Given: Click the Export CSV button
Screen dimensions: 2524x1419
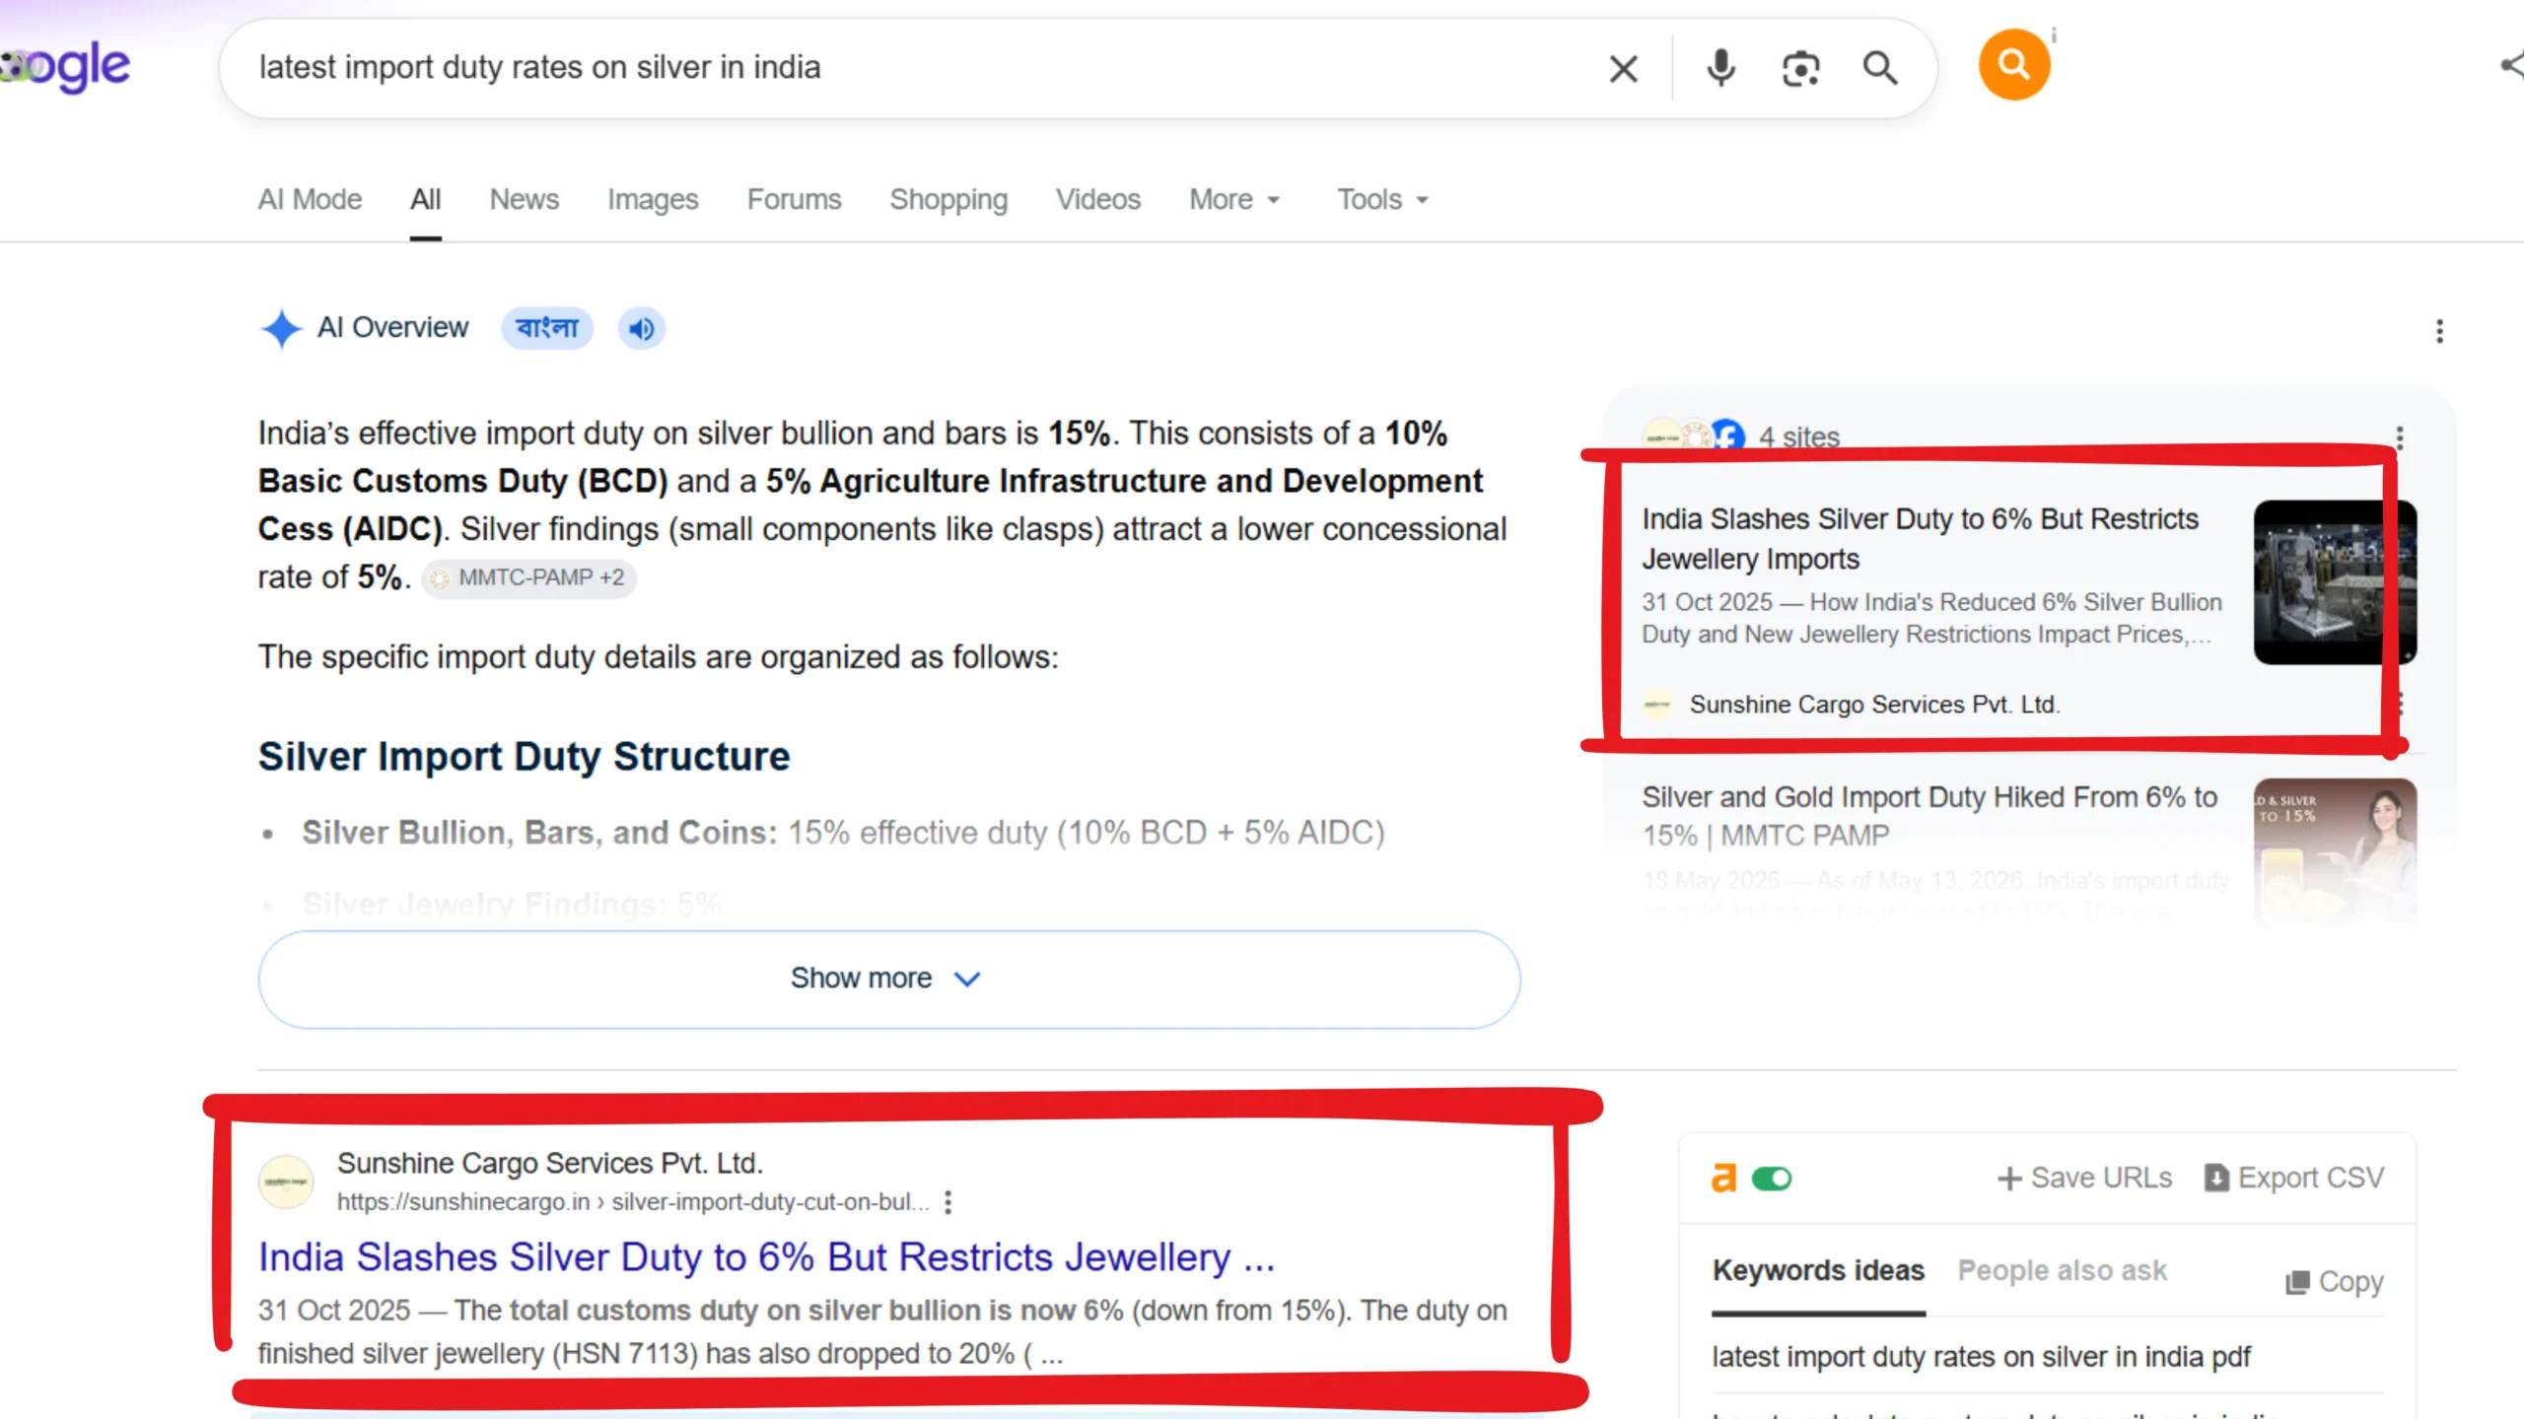Looking at the screenshot, I should 2294,1179.
